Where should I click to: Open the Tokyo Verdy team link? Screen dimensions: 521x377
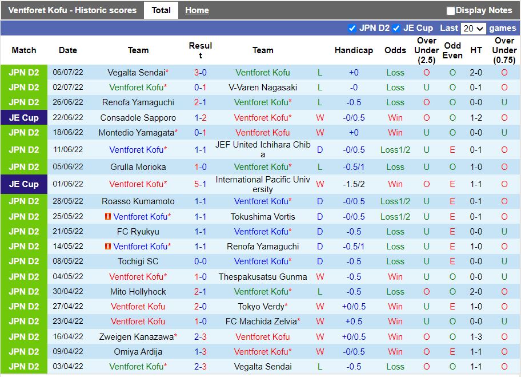pos(263,307)
